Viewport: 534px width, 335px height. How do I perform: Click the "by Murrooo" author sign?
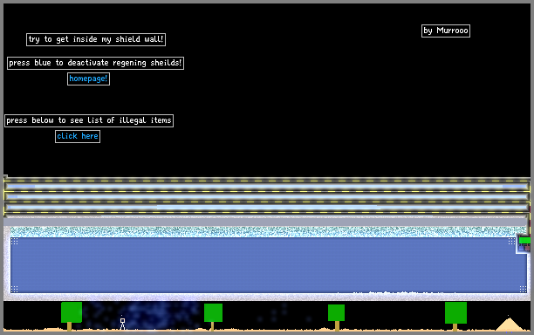pyautogui.click(x=446, y=31)
